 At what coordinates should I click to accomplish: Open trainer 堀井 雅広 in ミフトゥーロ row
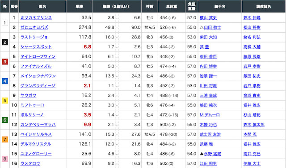(x=252, y=105)
